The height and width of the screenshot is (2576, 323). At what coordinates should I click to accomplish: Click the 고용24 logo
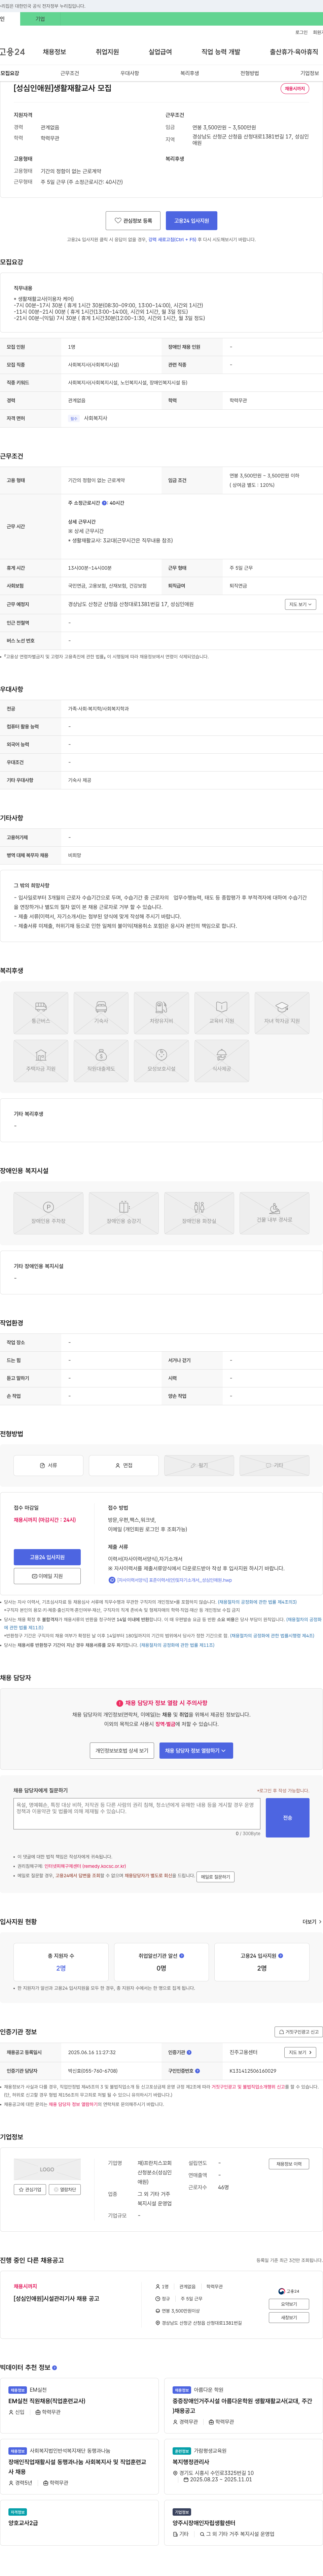12,52
